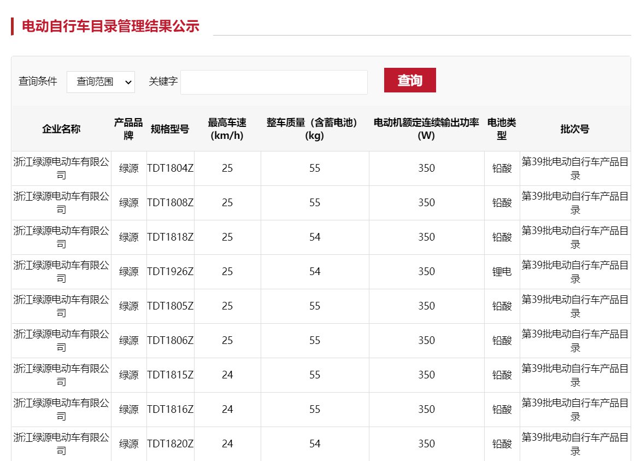Click the 企业名称 column header
The height and width of the screenshot is (461, 641).
coord(61,129)
